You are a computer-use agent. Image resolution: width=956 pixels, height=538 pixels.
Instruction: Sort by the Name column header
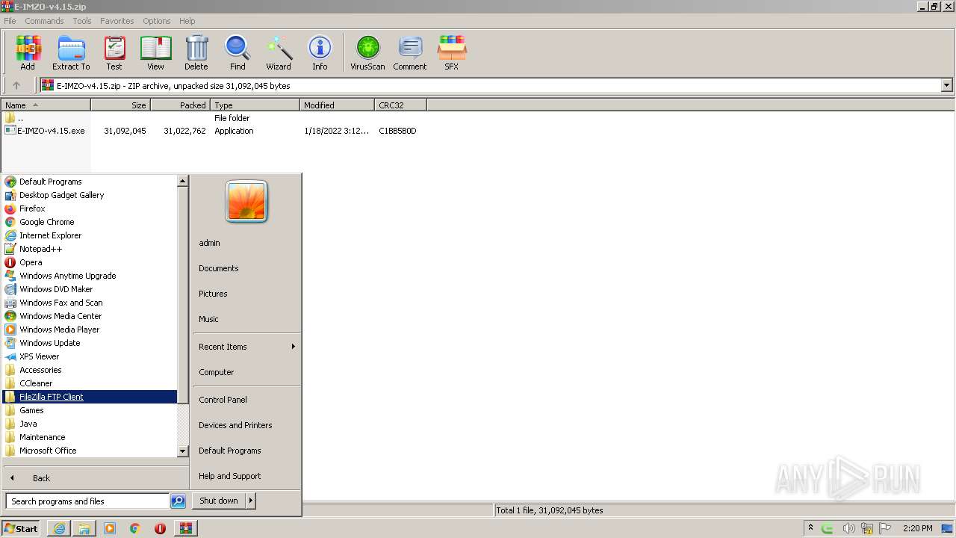point(46,105)
